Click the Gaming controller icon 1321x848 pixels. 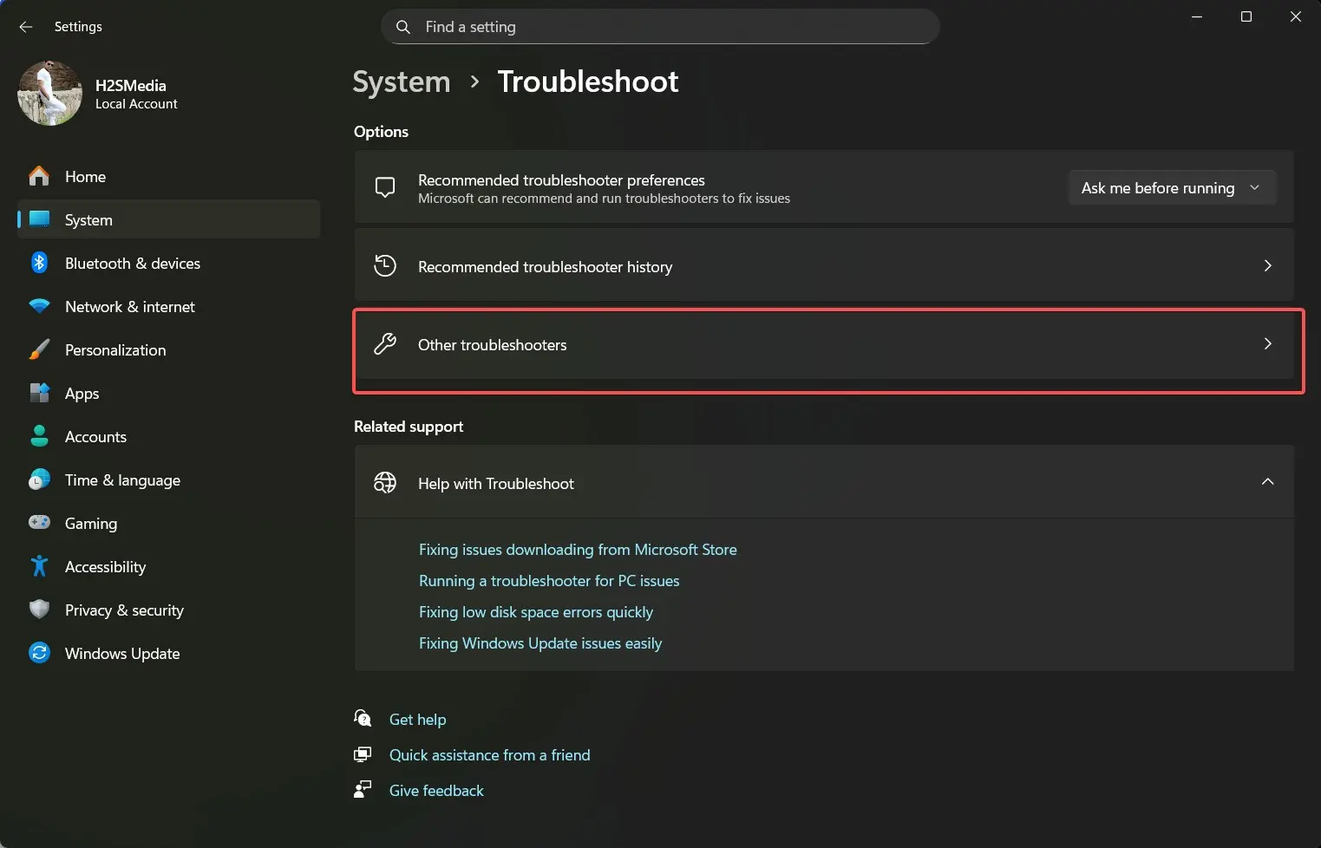click(x=39, y=523)
